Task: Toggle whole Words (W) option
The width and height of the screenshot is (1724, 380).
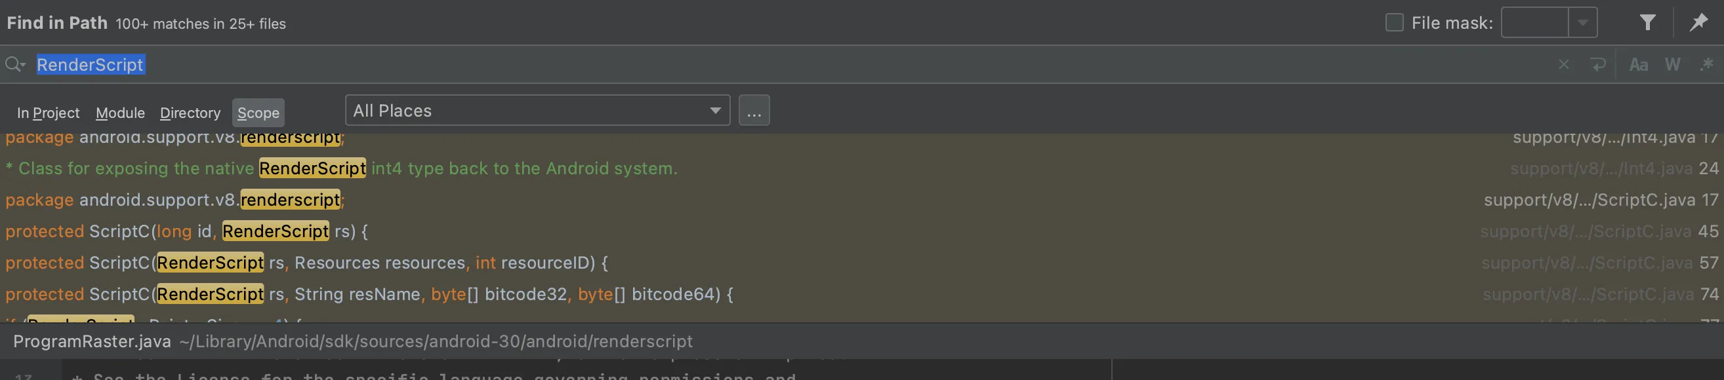Action: point(1672,65)
